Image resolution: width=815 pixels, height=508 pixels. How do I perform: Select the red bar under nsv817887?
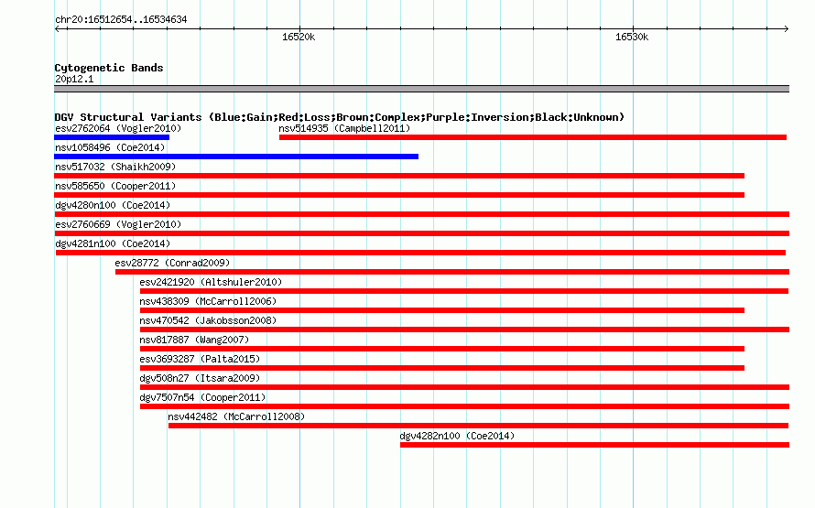pos(441,349)
